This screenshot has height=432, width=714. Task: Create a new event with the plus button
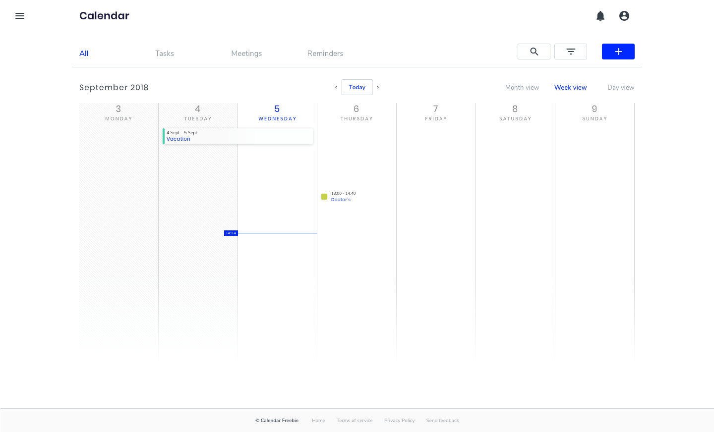coord(618,51)
